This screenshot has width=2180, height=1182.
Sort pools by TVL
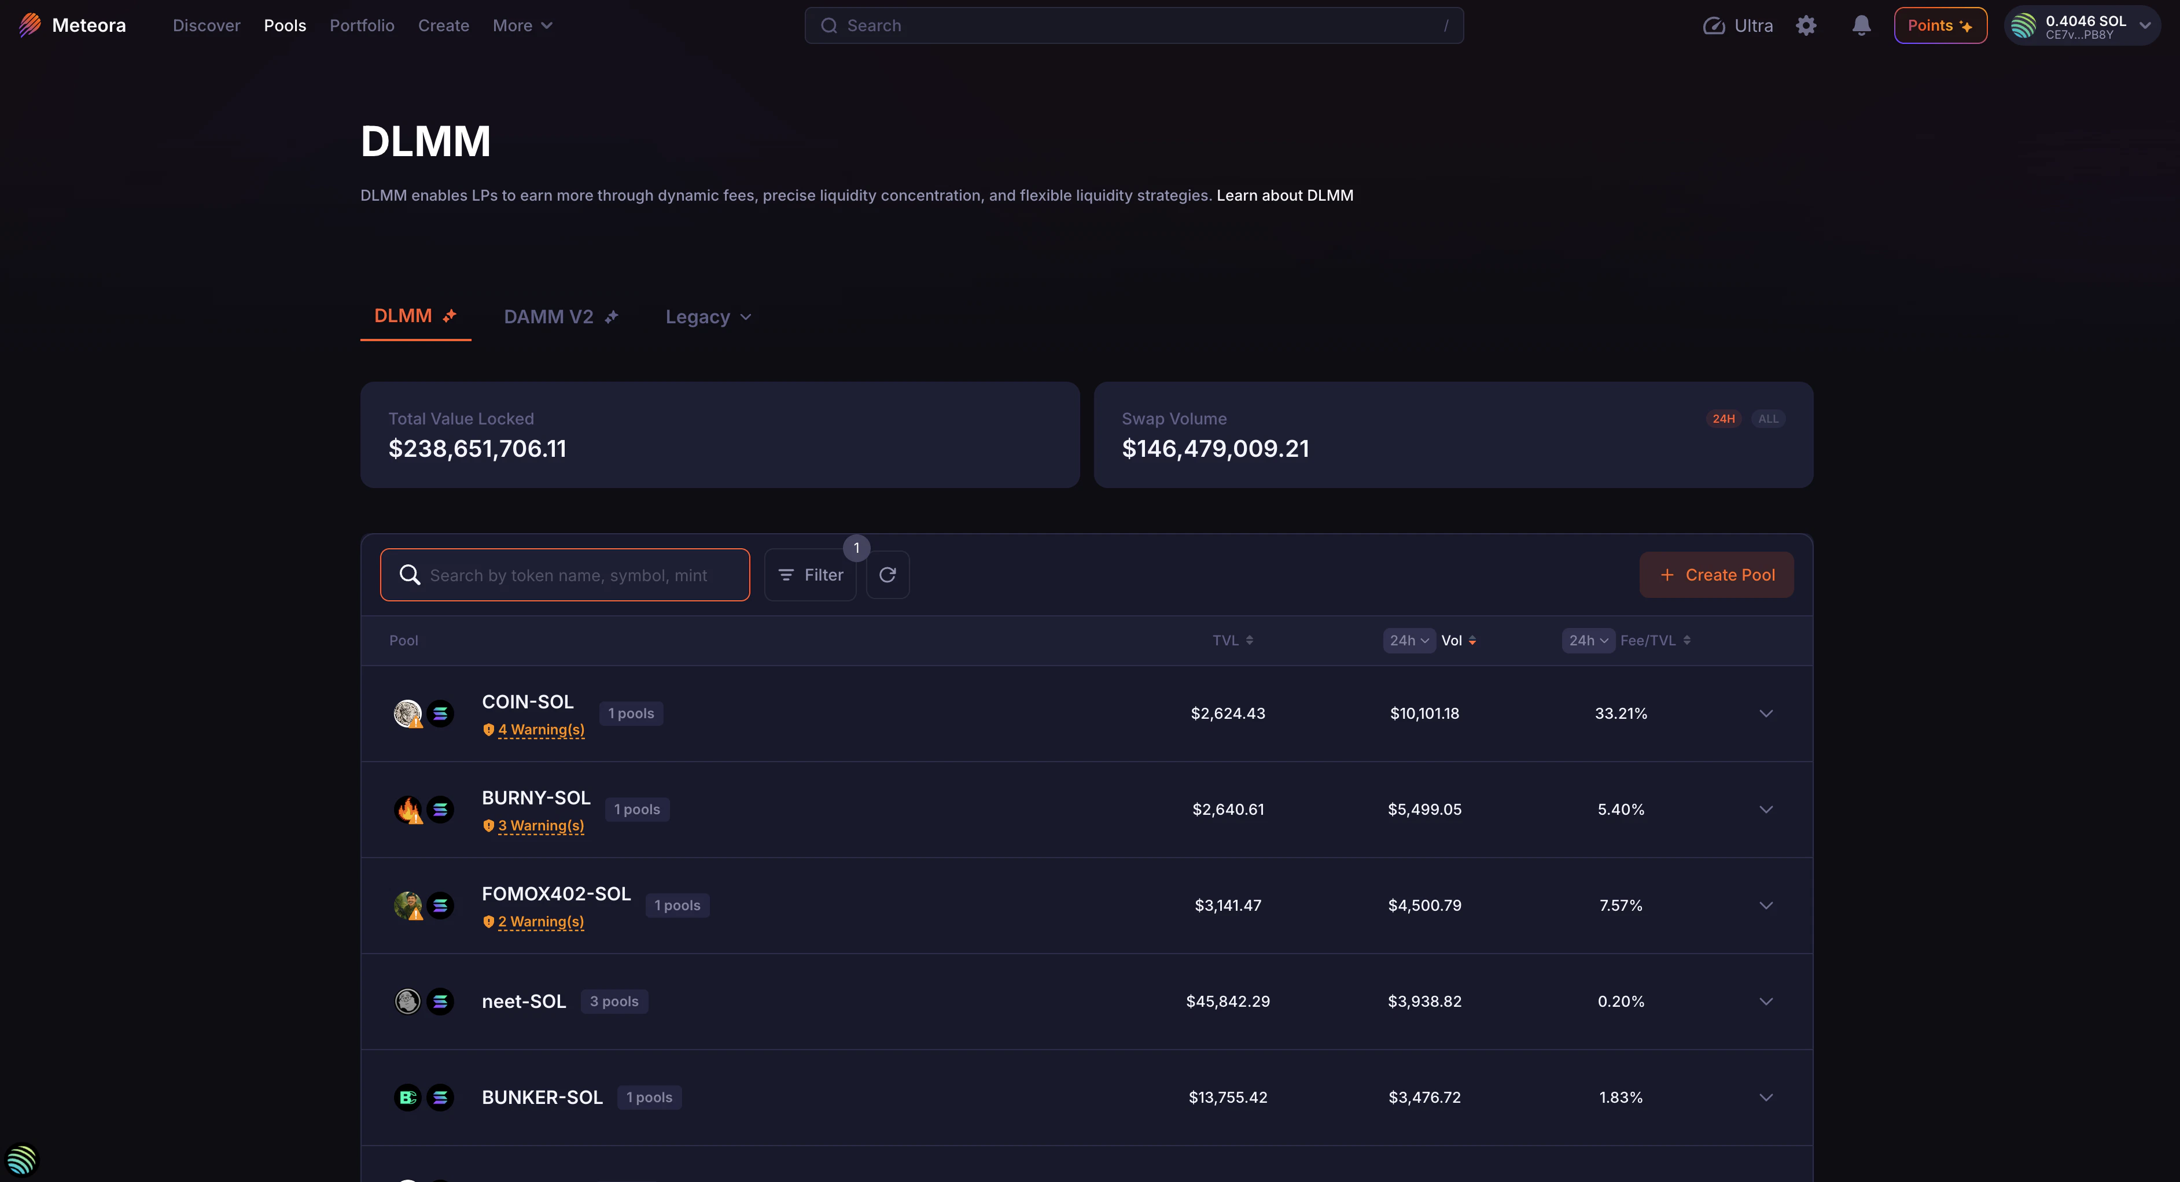tap(1233, 641)
